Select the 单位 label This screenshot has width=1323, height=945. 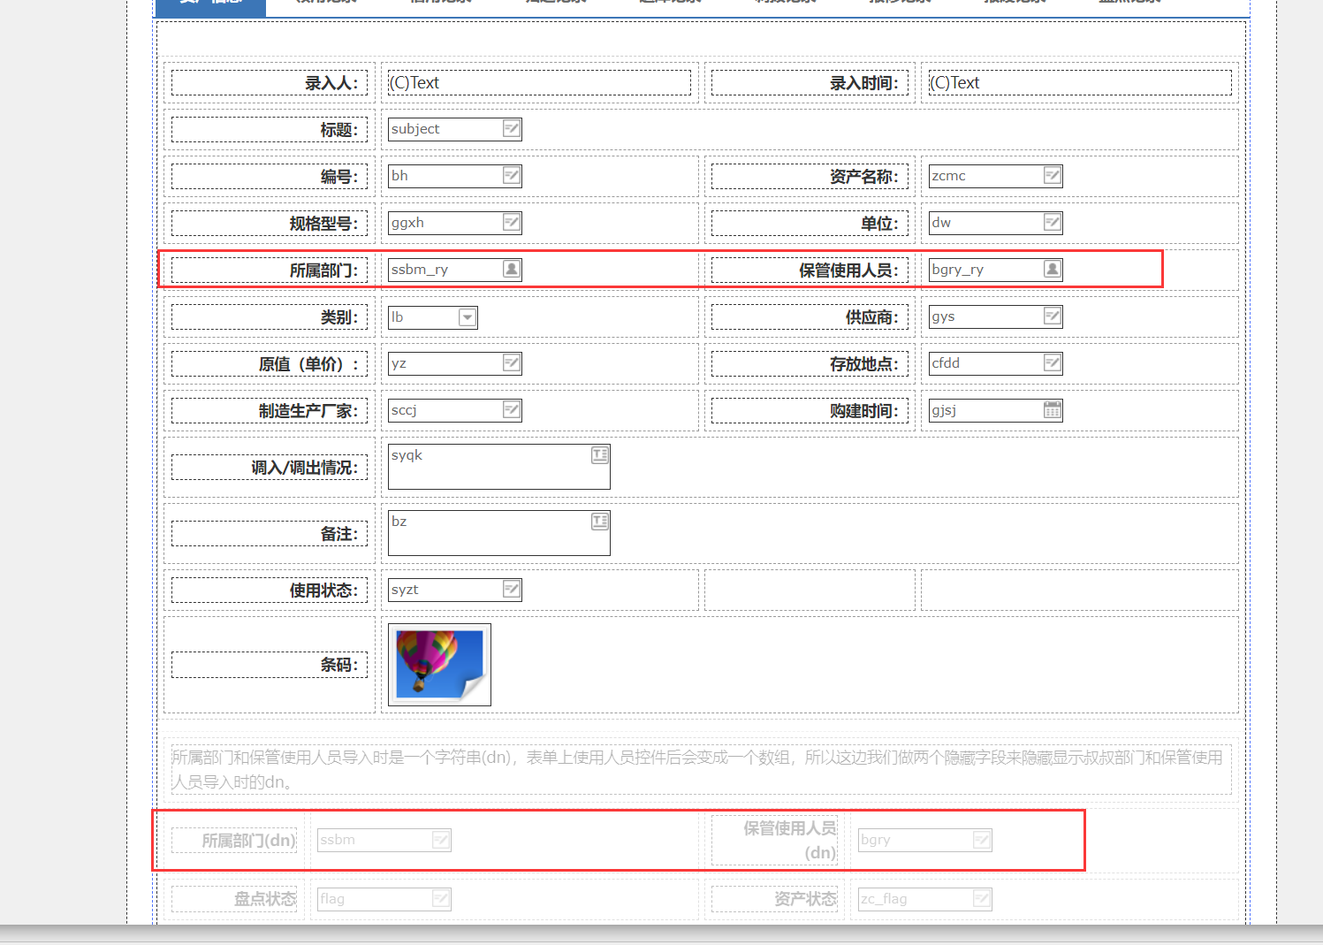pos(810,224)
